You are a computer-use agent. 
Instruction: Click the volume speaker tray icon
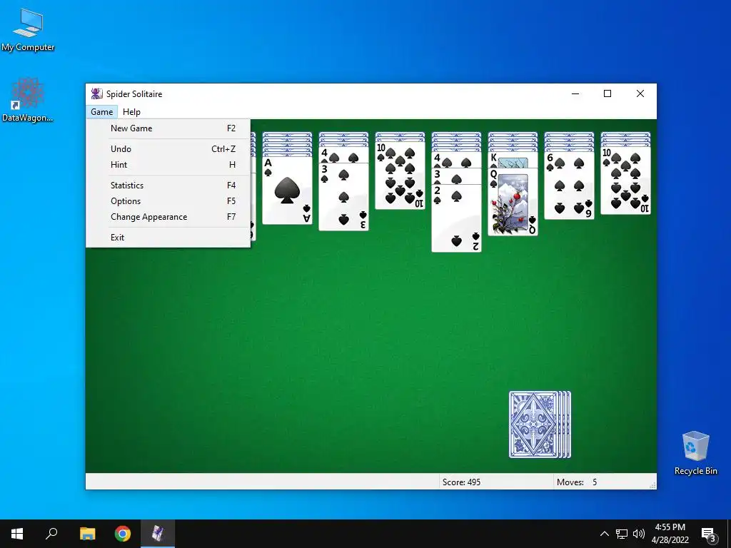click(x=639, y=534)
